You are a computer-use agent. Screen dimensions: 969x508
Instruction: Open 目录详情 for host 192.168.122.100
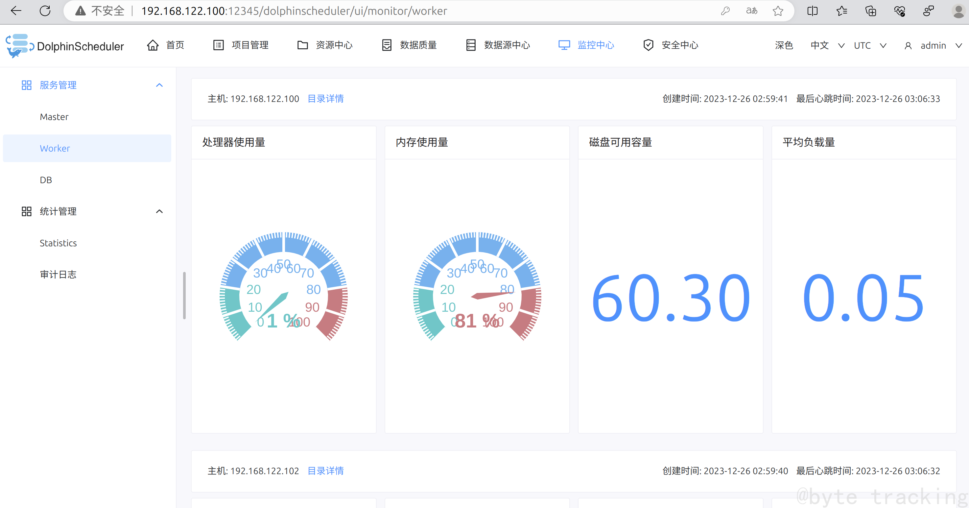325,99
